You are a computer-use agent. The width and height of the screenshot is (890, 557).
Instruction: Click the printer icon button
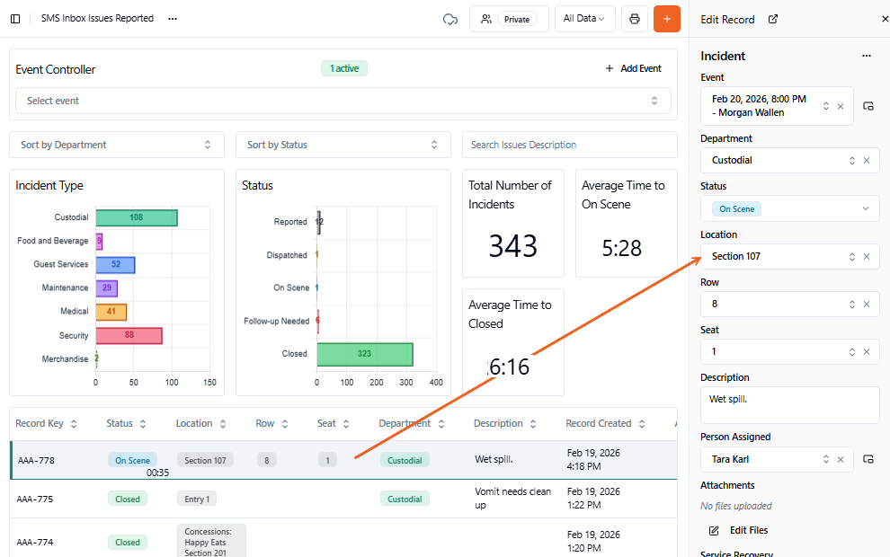coord(635,19)
